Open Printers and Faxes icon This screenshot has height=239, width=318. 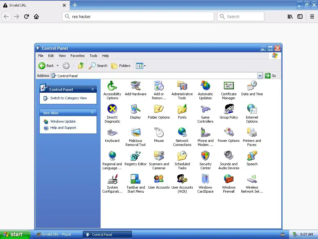pyautogui.click(x=252, y=137)
